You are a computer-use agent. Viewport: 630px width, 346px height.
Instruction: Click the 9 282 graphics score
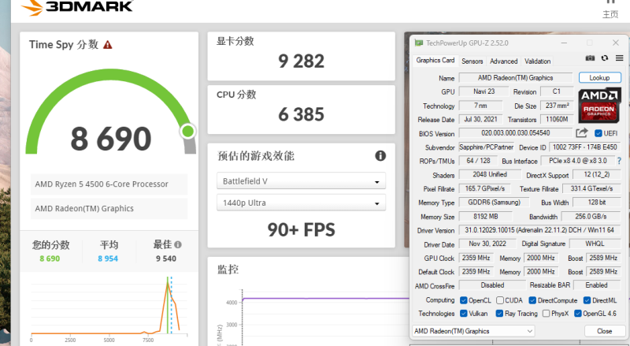click(x=301, y=61)
